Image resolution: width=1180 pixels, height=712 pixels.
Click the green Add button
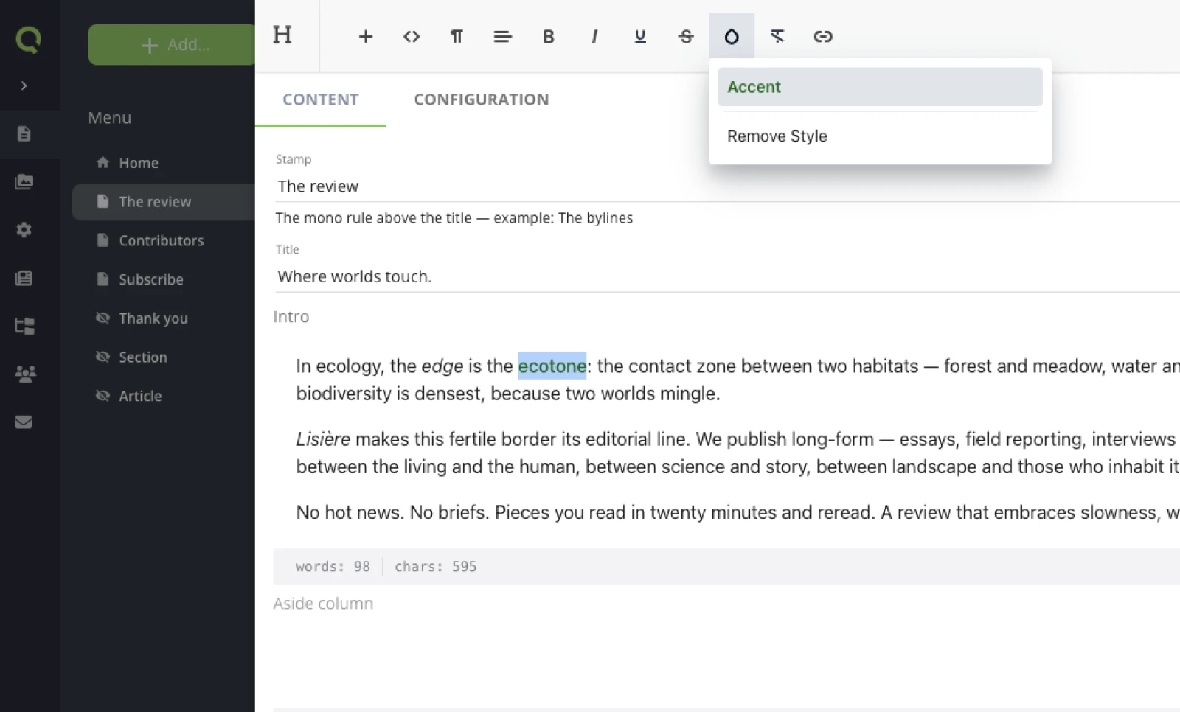click(x=172, y=44)
